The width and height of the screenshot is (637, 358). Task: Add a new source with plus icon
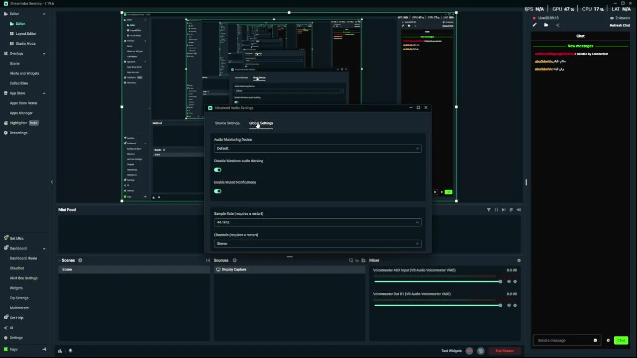click(x=234, y=261)
